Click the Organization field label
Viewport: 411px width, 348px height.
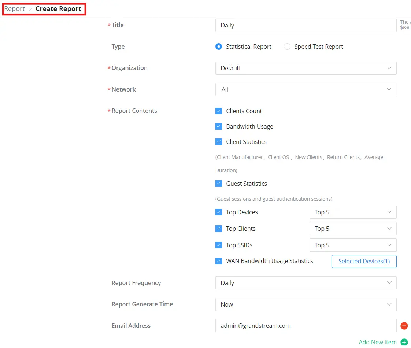(129, 68)
